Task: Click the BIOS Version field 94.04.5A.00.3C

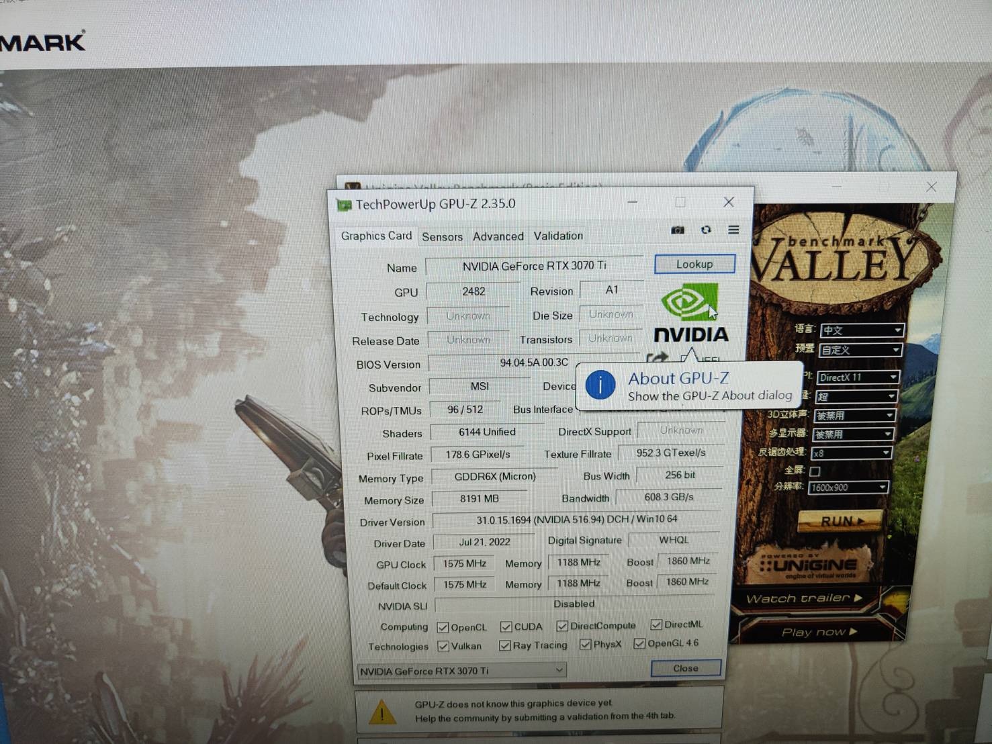Action: 534,363
